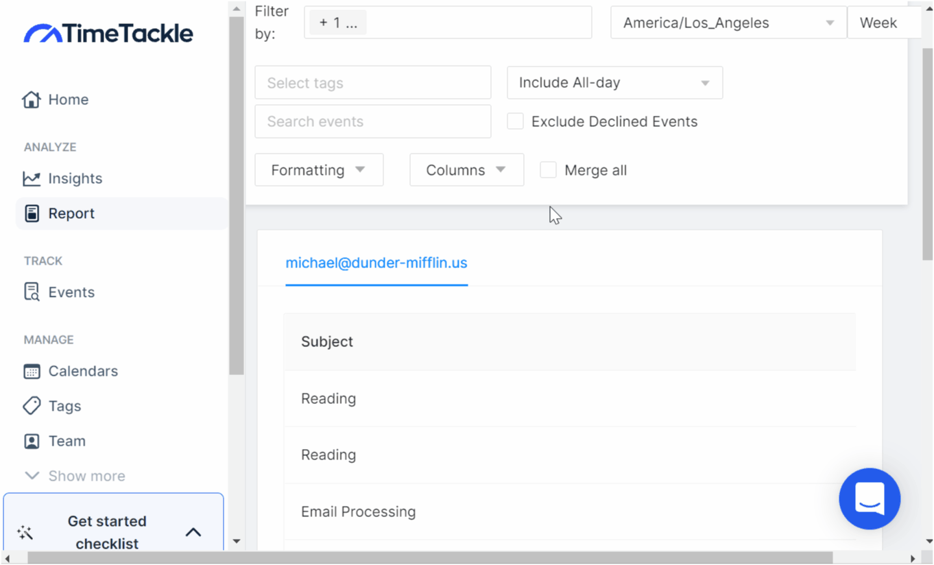Select Report in the sidebar
This screenshot has width=934, height=565.
tap(121, 213)
